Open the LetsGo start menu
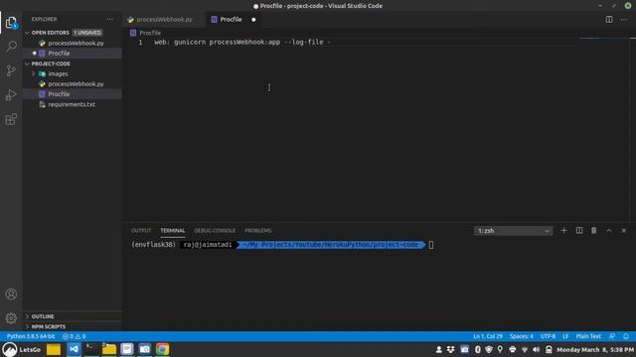Viewport: 636px width, 357px height. (22, 349)
